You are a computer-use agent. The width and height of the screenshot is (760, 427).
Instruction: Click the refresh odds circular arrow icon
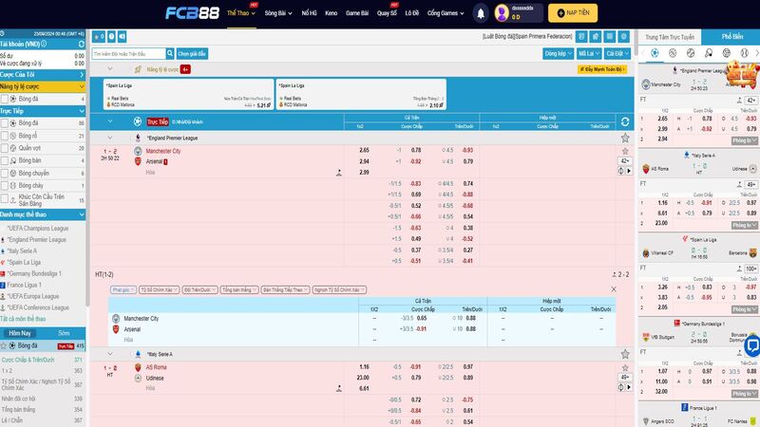pyautogui.click(x=625, y=122)
